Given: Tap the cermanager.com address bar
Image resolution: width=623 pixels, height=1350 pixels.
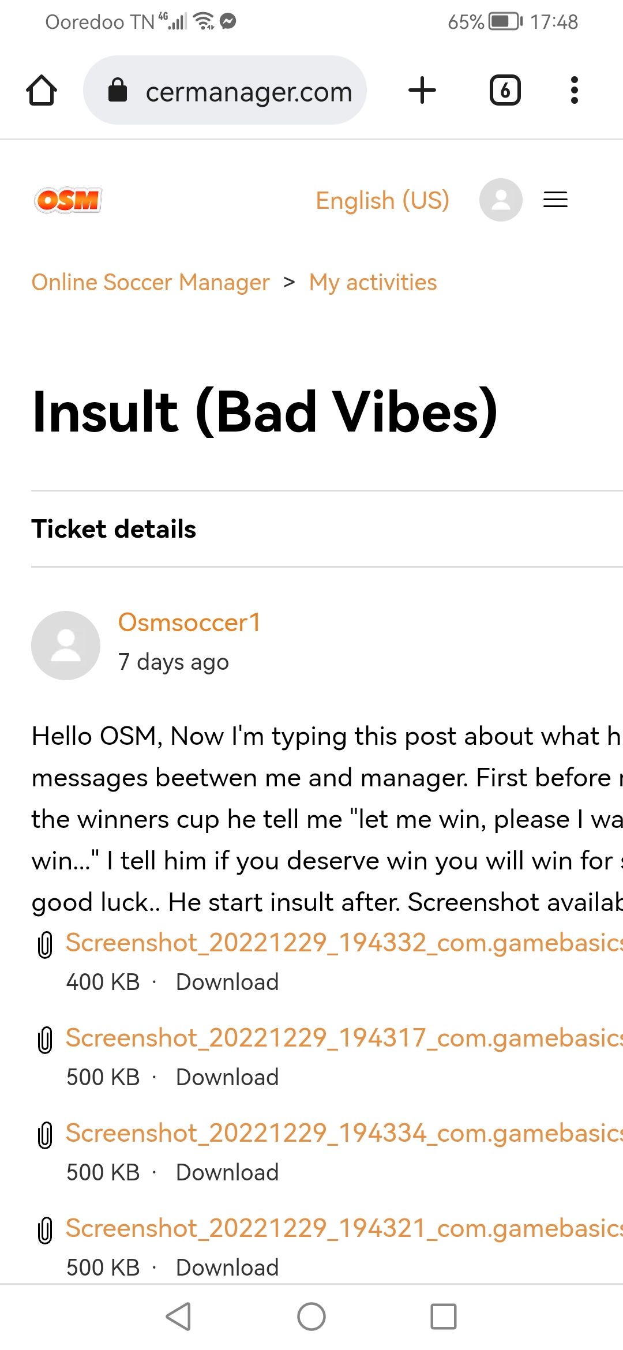Looking at the screenshot, I should [x=225, y=91].
